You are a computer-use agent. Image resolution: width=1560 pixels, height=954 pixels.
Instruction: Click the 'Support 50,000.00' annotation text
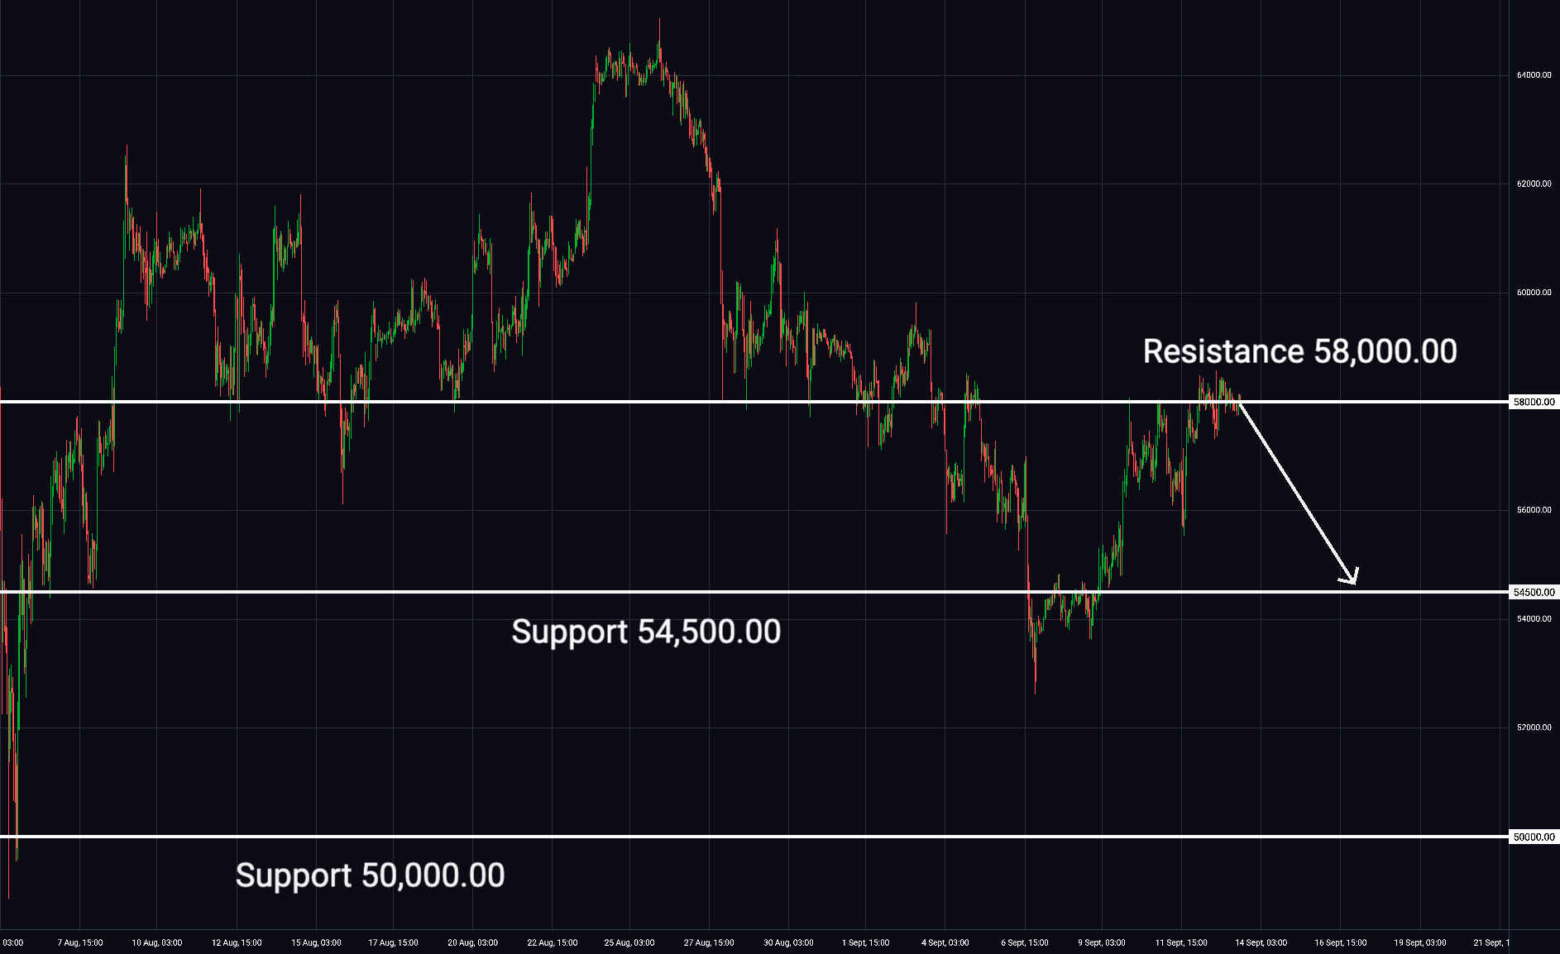370,875
